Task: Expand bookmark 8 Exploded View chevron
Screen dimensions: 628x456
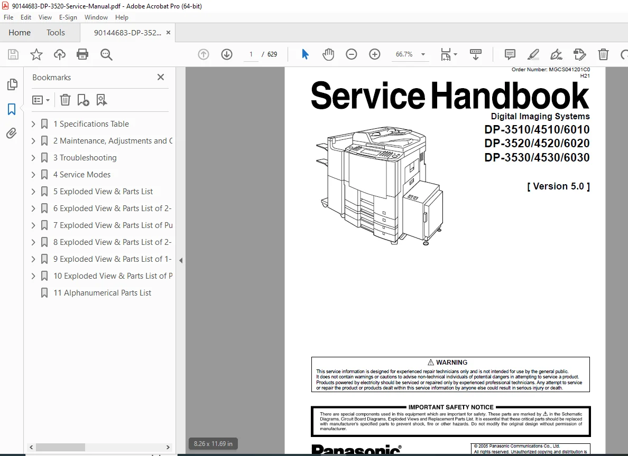Action: [x=34, y=242]
